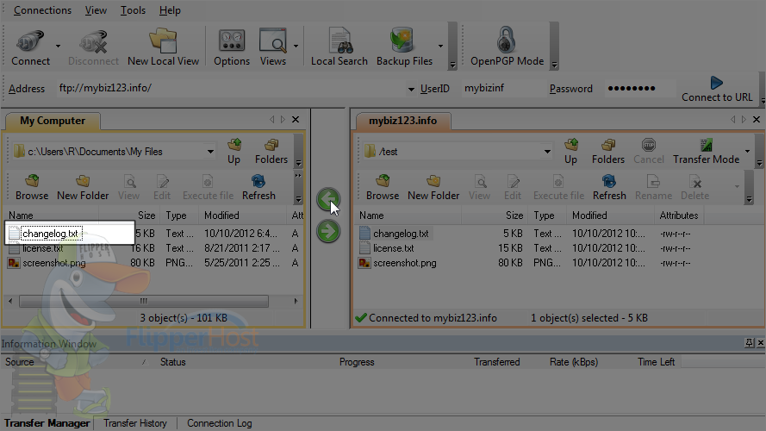This screenshot has width=766, height=431.
Task: Go Up in My Computer pane
Action: tap(234, 152)
